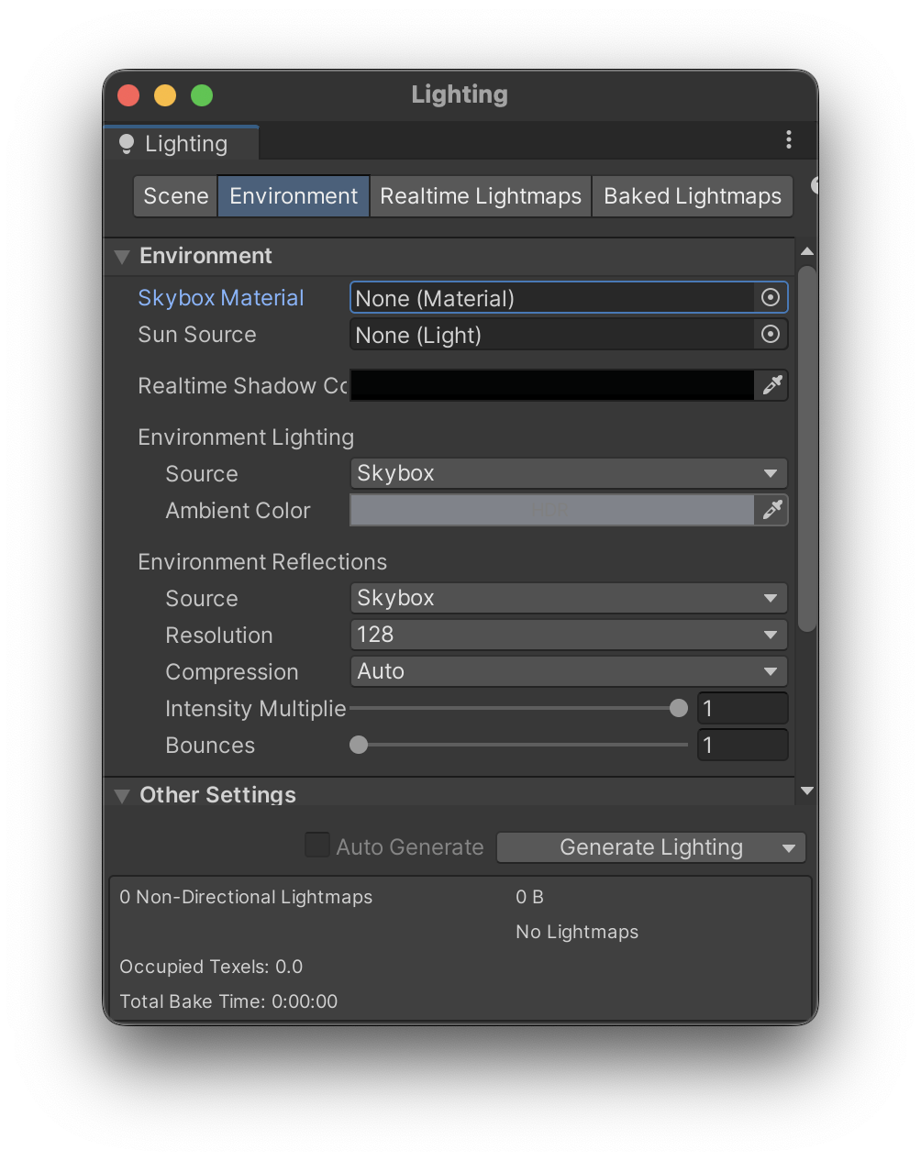Screen dimensions: 921x1161
Task: Click the Sun Source None (Light) field
Action: tap(553, 334)
